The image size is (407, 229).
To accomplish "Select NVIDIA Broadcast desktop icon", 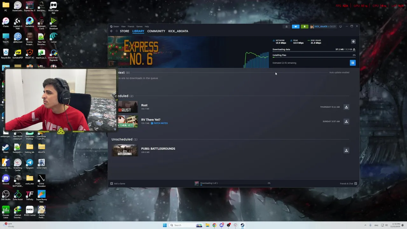I will point(53,23).
